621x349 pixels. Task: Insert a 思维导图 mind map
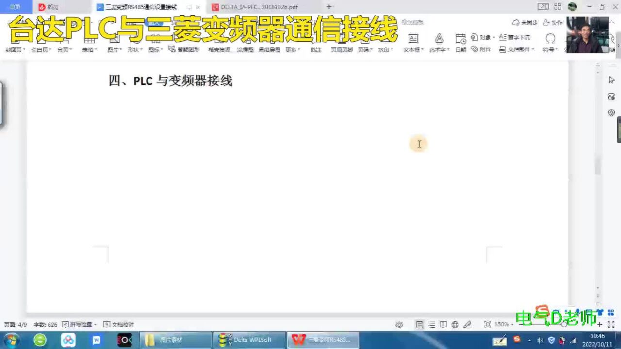(x=269, y=49)
